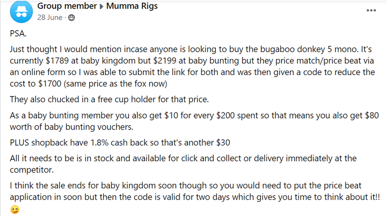The height and width of the screenshot is (216, 387).
Task: Click the Group member name
Action: [67, 6]
